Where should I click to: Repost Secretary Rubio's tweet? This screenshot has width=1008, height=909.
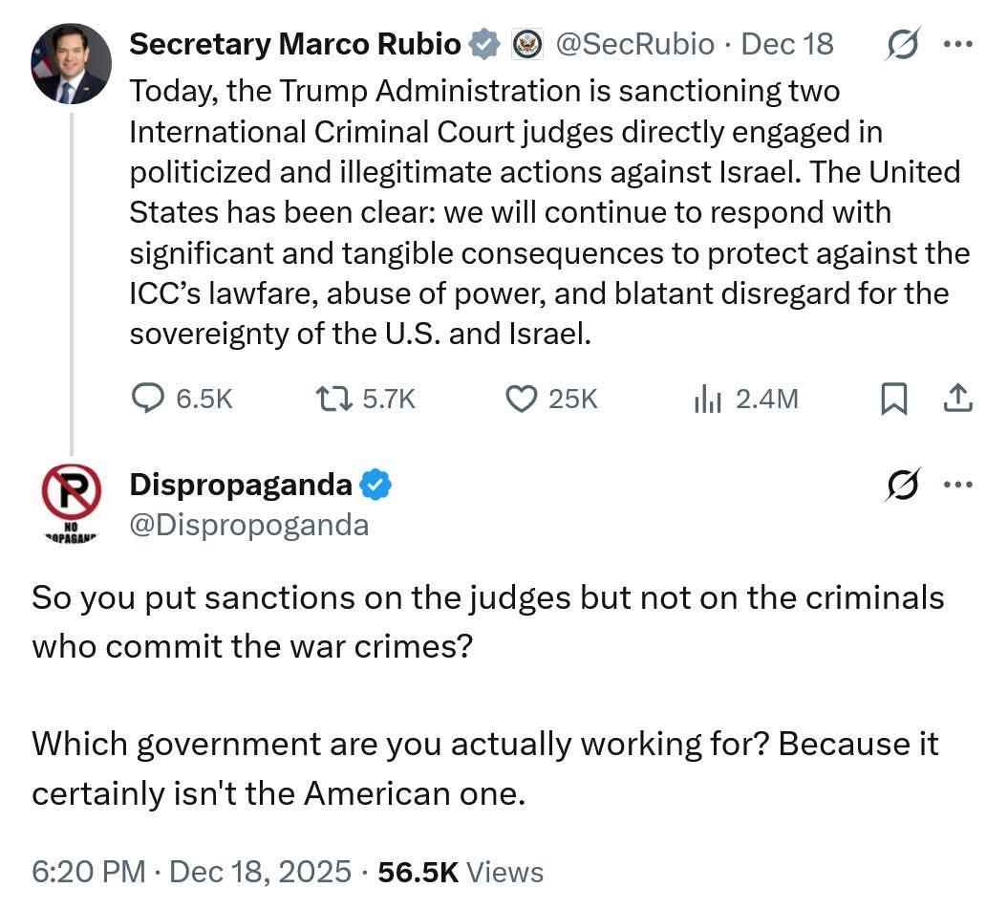335,398
